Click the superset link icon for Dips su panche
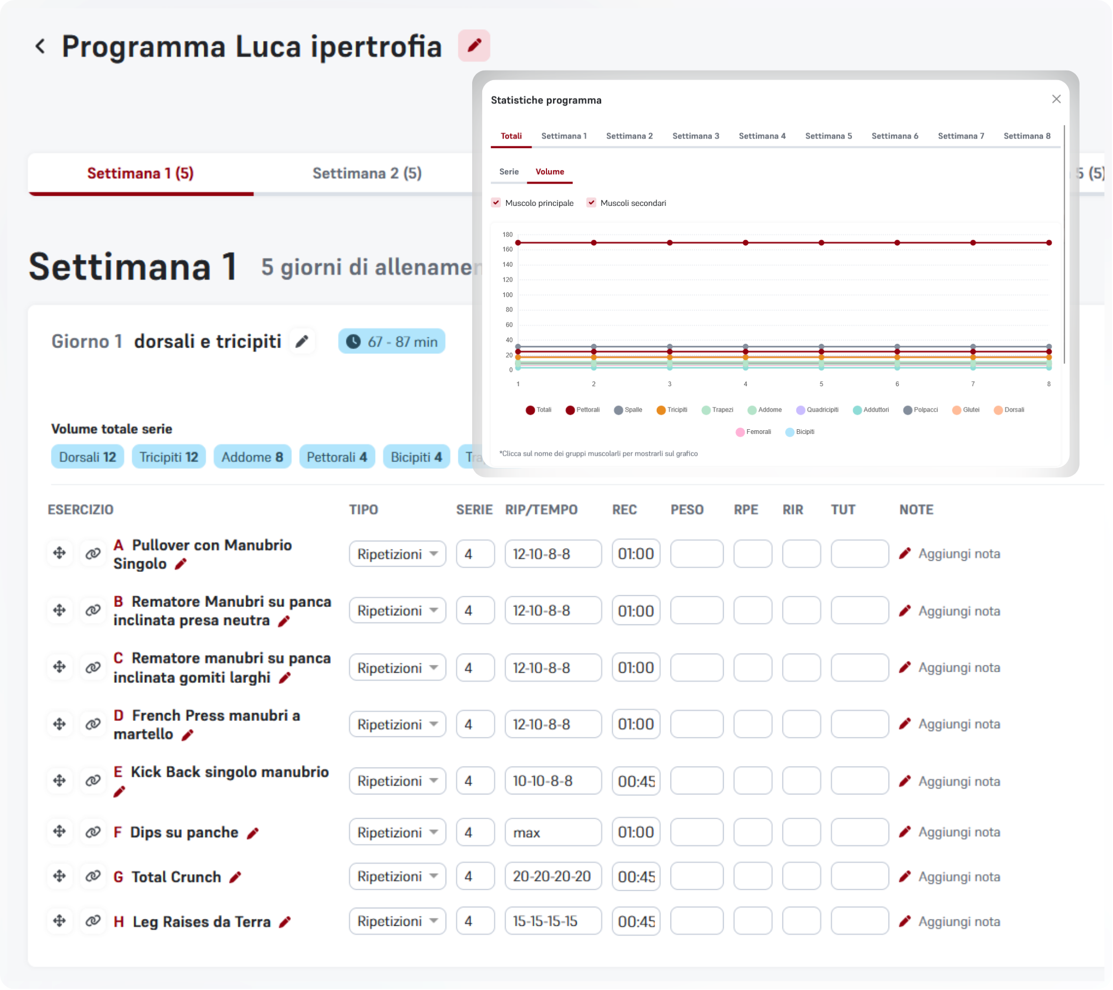1113x990 pixels. click(x=93, y=831)
